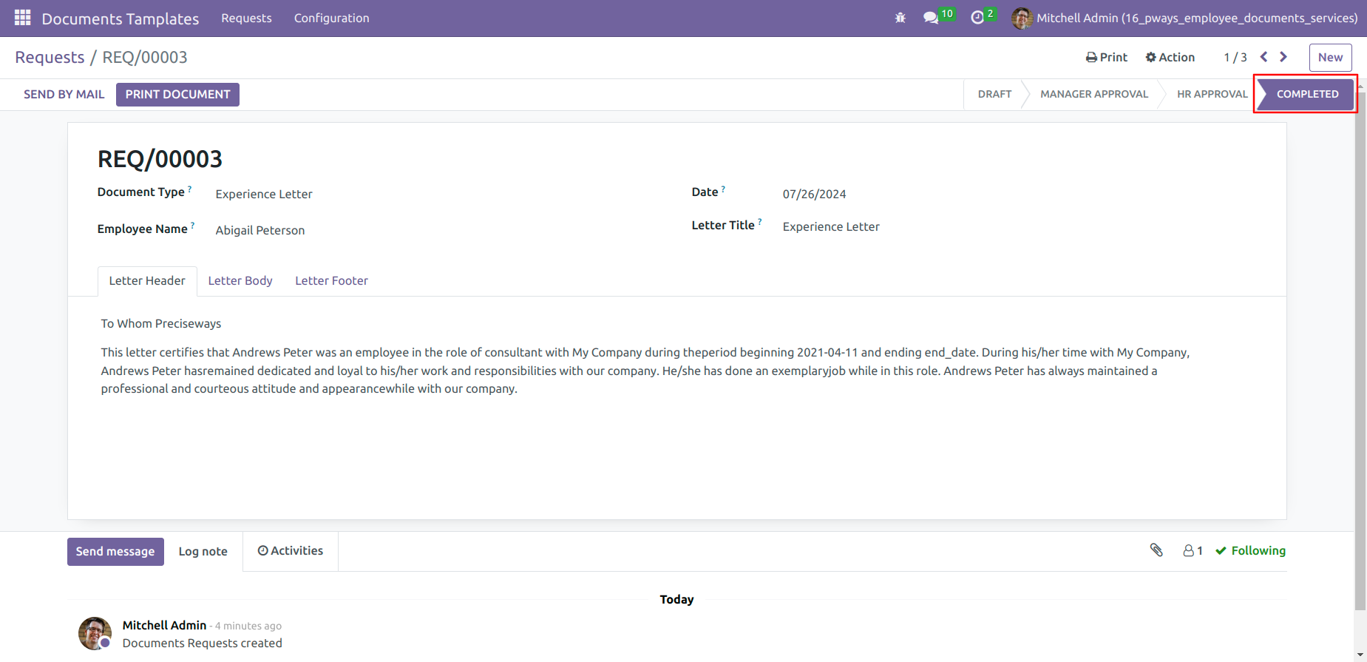The image size is (1367, 662).
Task: Go to next record arrow
Action: [1283, 57]
